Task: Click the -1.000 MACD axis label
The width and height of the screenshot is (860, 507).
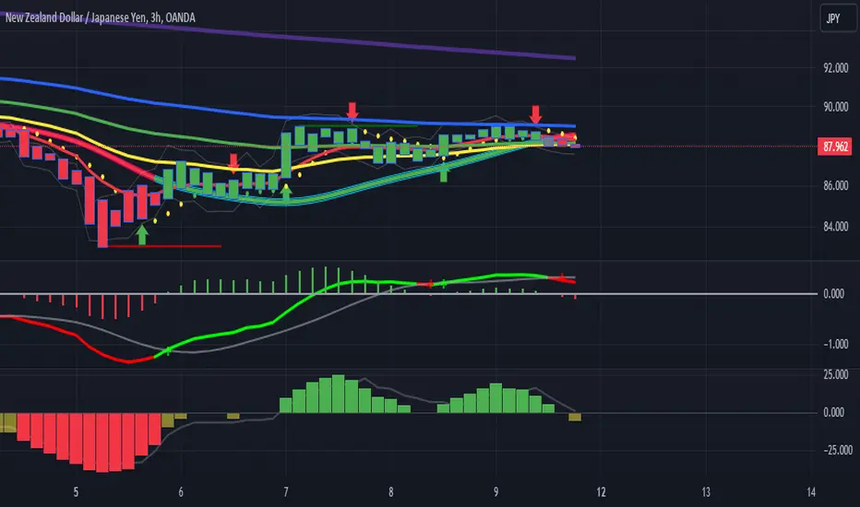Action: coord(835,344)
